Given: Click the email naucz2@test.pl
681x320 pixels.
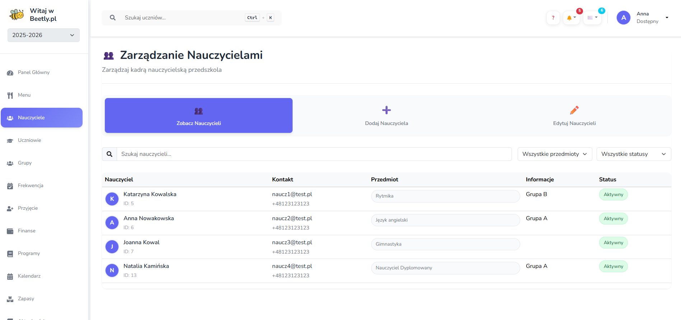Looking at the screenshot, I should click(x=292, y=218).
